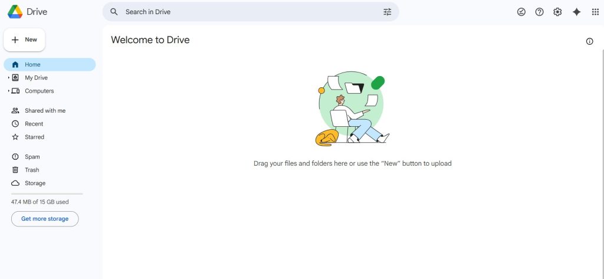The image size is (604, 279).
Task: Click the Welcome to Drive heading
Action: point(150,40)
